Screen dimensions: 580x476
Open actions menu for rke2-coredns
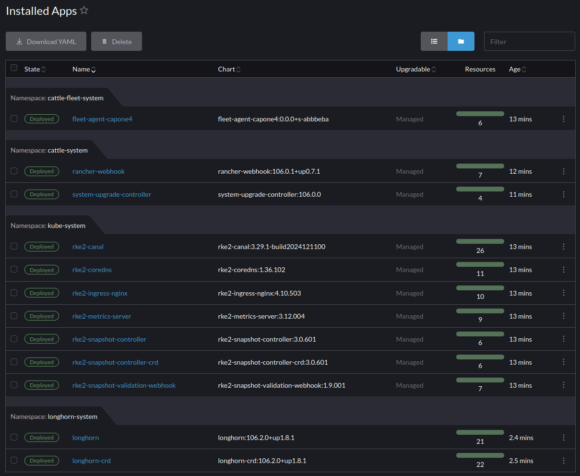[564, 270]
